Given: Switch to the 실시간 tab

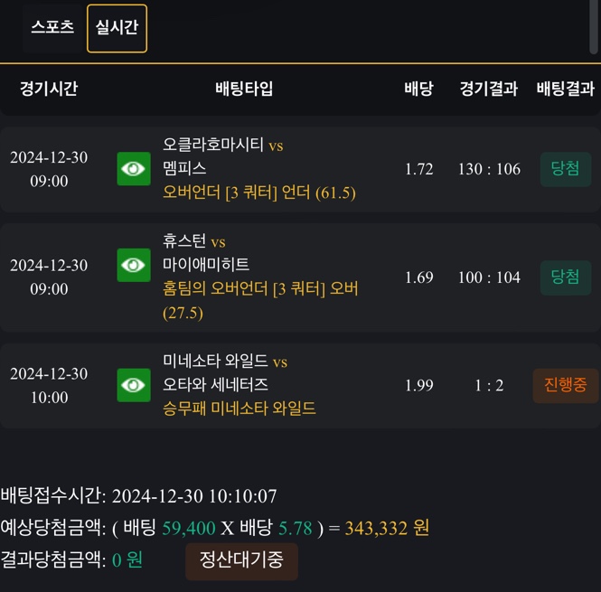Looking at the screenshot, I should [117, 28].
